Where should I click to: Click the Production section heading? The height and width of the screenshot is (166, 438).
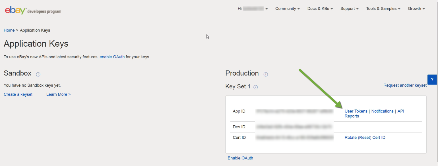(242, 73)
